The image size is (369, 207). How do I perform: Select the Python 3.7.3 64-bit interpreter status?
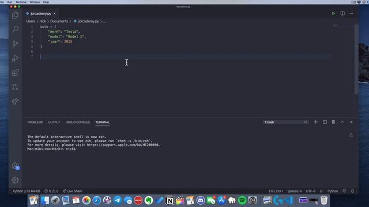click(x=26, y=191)
